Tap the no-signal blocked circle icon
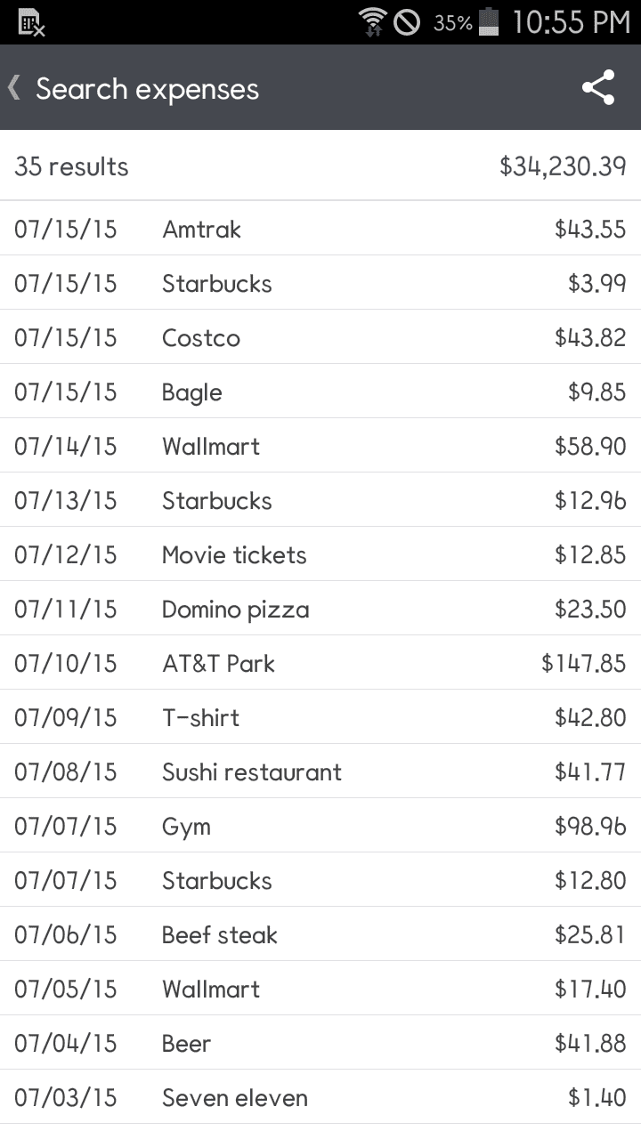Screen dimensions: 641x1139 click(407, 21)
